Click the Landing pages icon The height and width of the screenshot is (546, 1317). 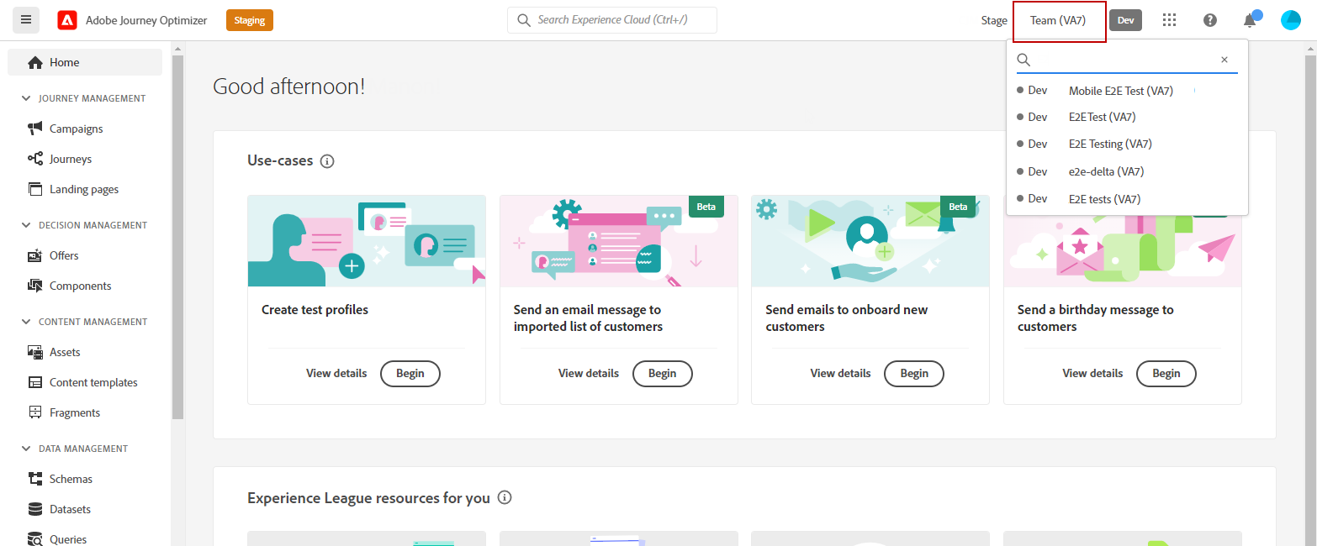(x=35, y=189)
